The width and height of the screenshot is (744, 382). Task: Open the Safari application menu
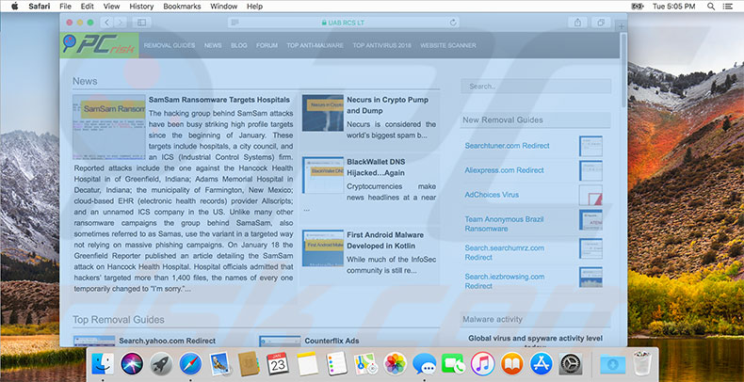[x=40, y=7]
